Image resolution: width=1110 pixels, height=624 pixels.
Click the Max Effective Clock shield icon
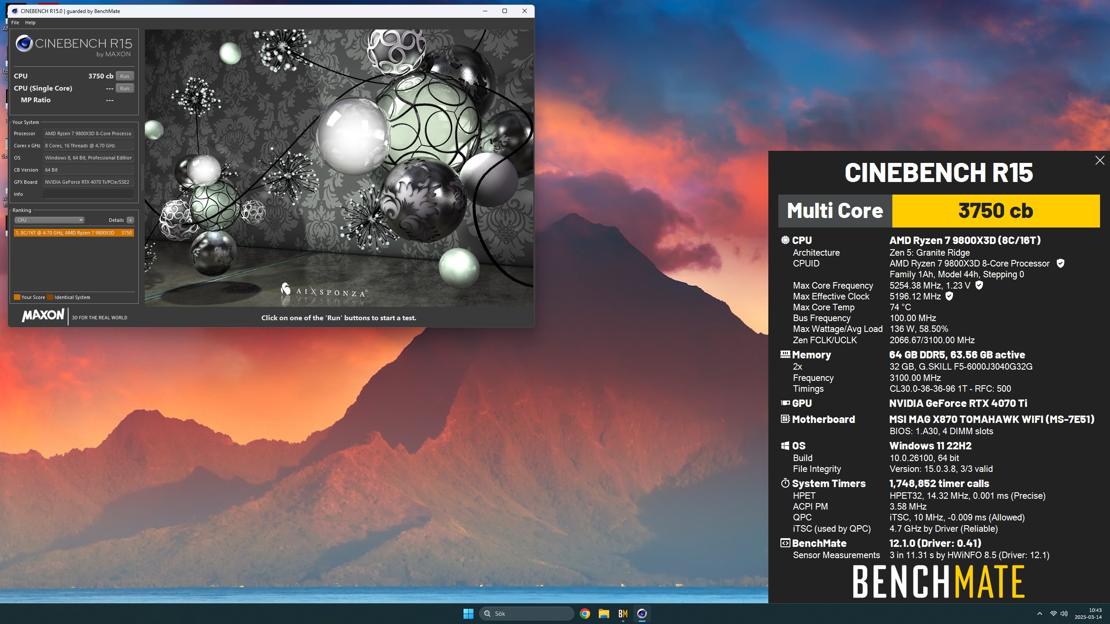pos(949,296)
